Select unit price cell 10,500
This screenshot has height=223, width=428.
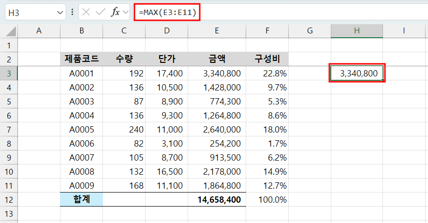pyautogui.click(x=167, y=88)
